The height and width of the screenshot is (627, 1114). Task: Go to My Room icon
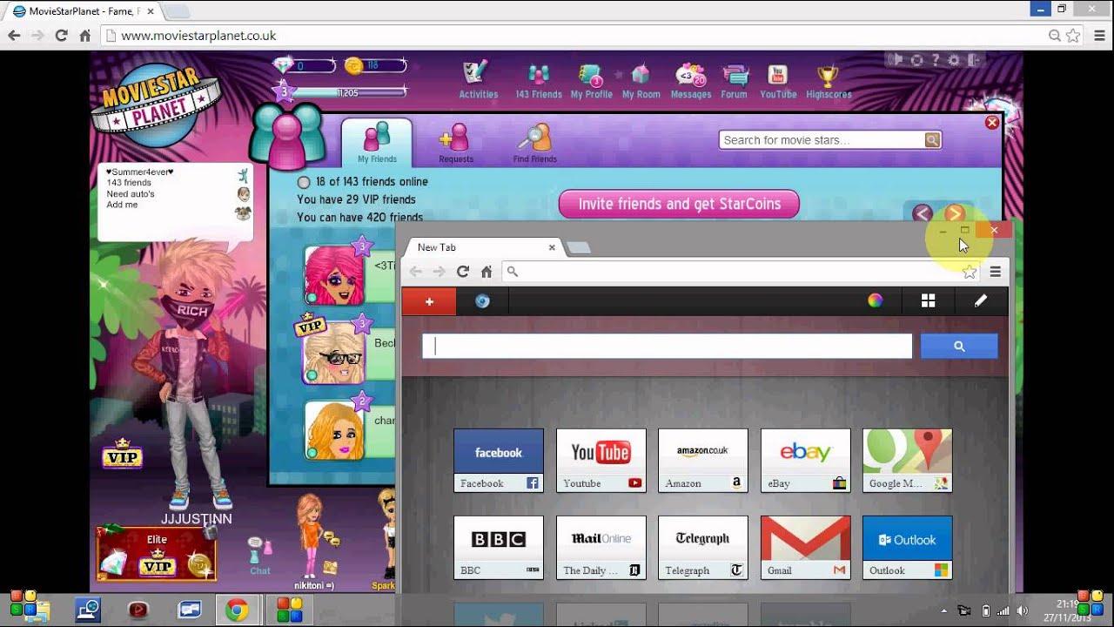click(641, 79)
